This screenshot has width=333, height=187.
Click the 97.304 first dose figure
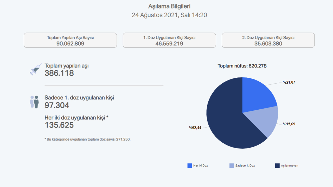(57, 105)
